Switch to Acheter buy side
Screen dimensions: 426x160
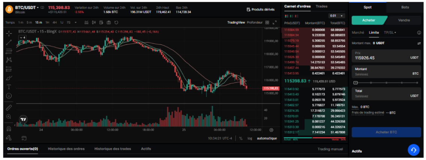point(369,20)
